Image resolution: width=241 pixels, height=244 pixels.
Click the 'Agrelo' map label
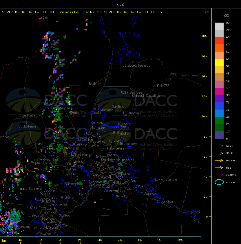coord(71,174)
